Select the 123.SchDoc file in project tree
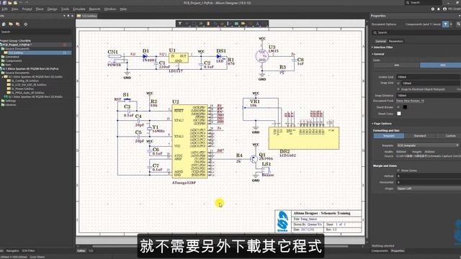Image resolution: width=461 pixels, height=259 pixels. pyautogui.click(x=16, y=53)
